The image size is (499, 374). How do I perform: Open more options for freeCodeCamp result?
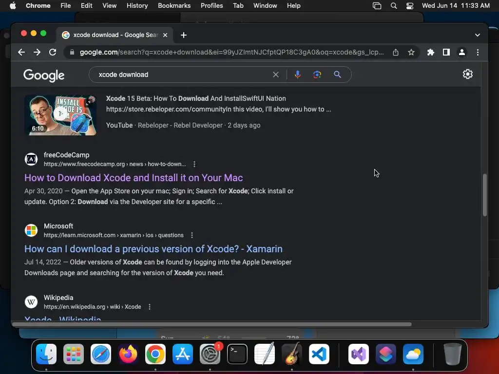194,164
